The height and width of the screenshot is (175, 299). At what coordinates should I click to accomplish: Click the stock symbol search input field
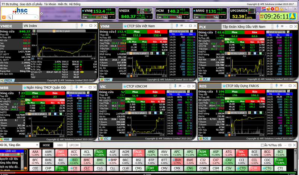point(23,17)
